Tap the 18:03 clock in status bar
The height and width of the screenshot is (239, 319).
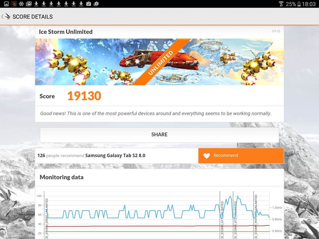pyautogui.click(x=309, y=4)
